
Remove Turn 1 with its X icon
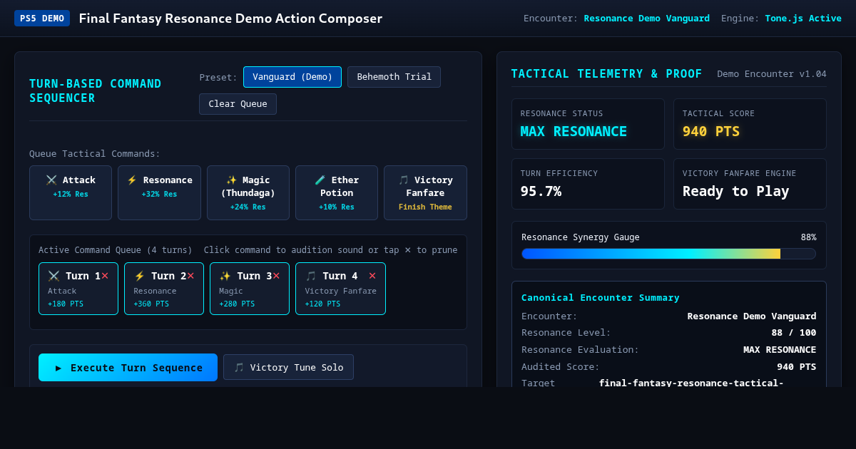point(105,276)
